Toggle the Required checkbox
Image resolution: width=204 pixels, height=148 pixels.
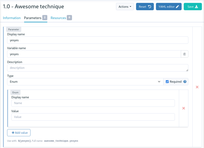coord(167,82)
